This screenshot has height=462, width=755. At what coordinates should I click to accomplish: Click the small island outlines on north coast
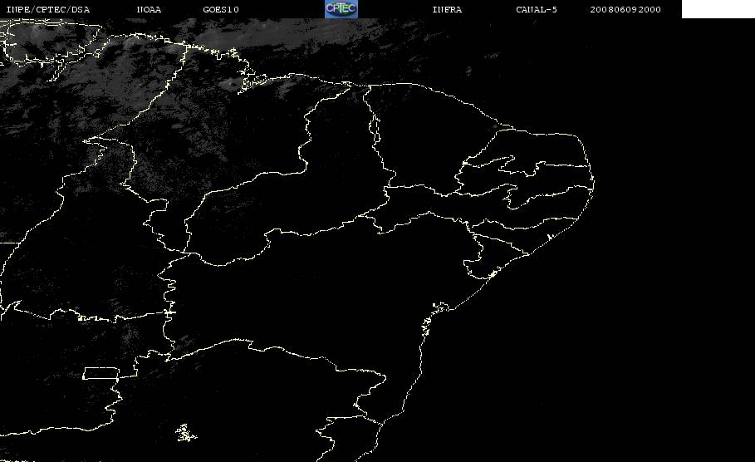coord(252,81)
